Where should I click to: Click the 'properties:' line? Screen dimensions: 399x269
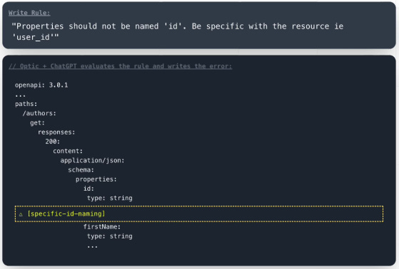(96, 179)
